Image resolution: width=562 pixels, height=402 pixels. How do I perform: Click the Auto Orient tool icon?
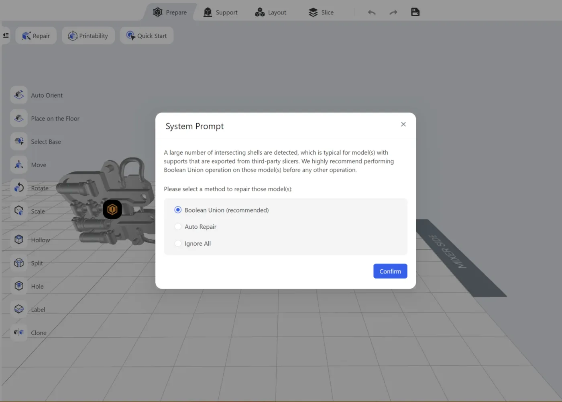[x=19, y=95]
